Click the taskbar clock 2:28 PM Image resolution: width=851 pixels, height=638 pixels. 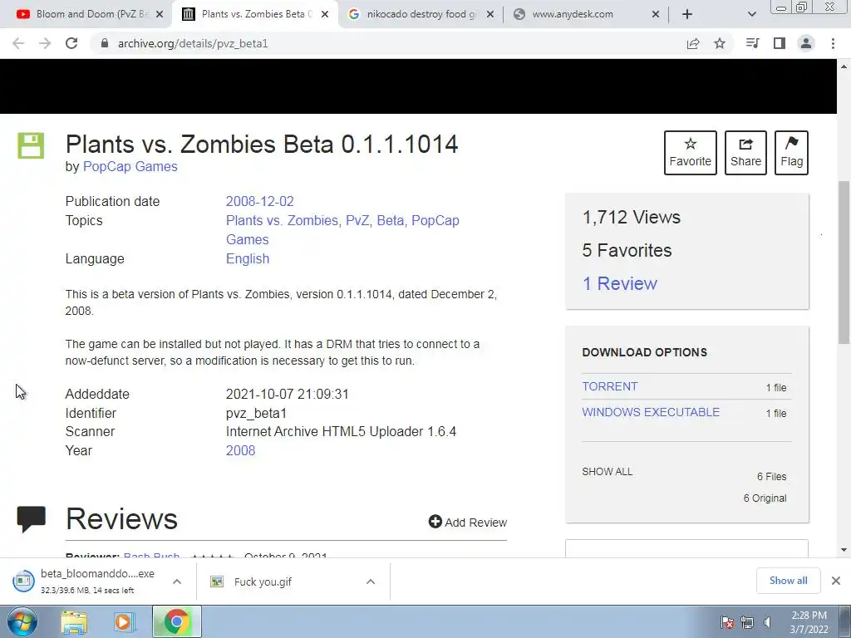coord(809,622)
